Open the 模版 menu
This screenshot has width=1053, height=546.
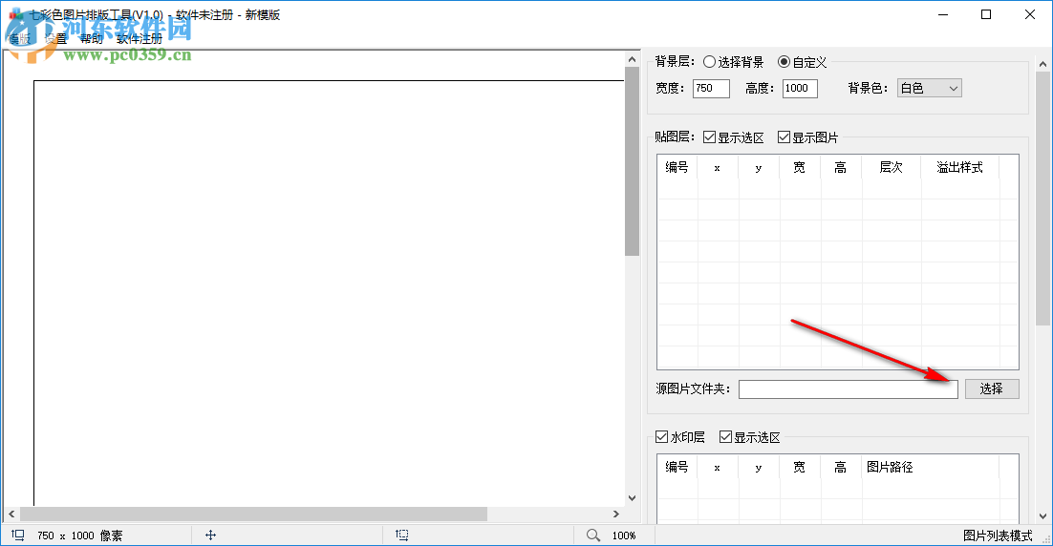pos(19,39)
